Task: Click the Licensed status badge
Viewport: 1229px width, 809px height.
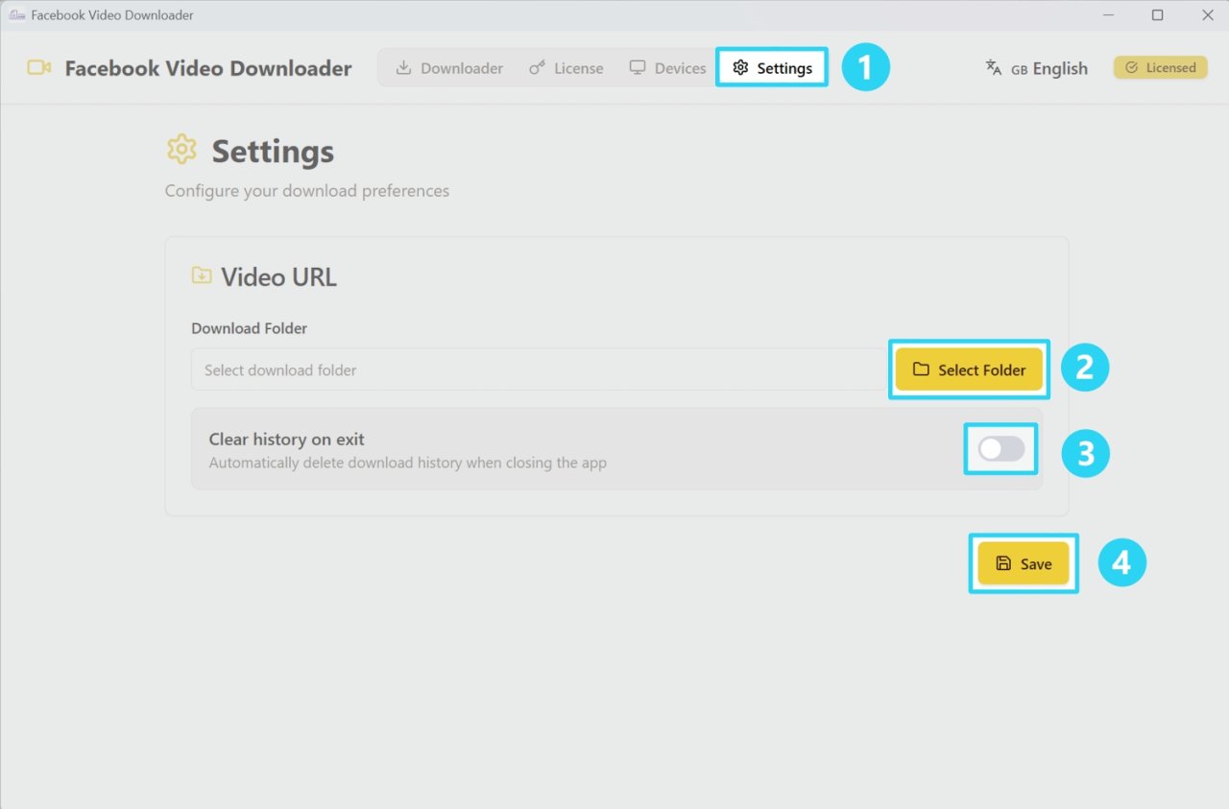Action: tap(1160, 67)
